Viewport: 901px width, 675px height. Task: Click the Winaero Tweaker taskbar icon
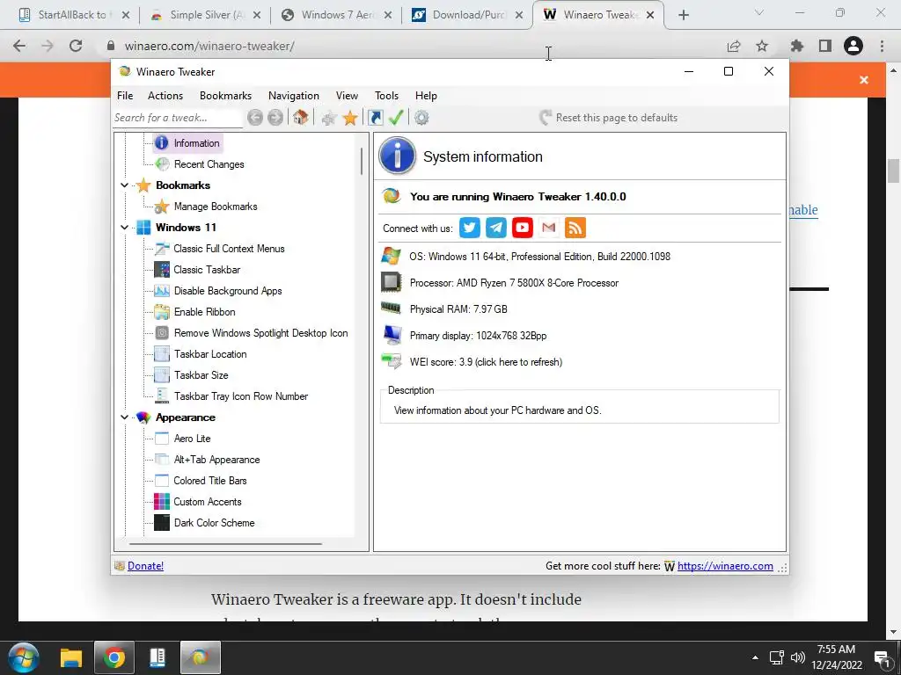pos(200,657)
